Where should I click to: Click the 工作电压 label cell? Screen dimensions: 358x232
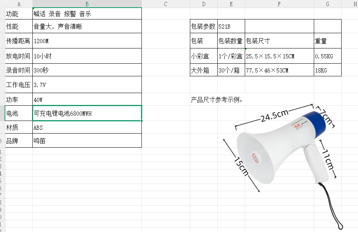[19, 85]
